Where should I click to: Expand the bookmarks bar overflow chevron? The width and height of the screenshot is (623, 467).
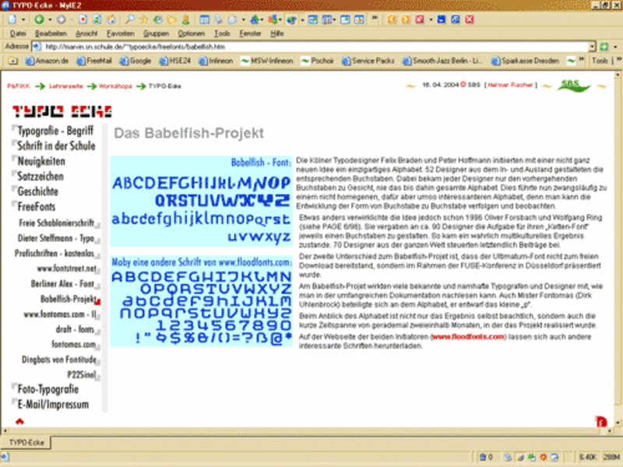[581, 60]
